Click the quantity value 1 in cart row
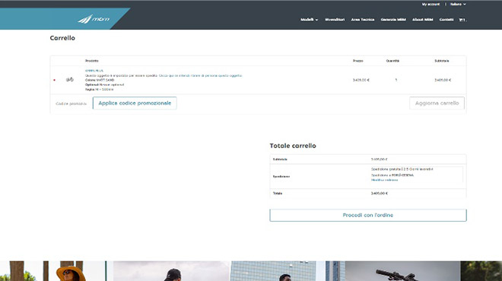The height and width of the screenshot is (281, 502). point(396,80)
